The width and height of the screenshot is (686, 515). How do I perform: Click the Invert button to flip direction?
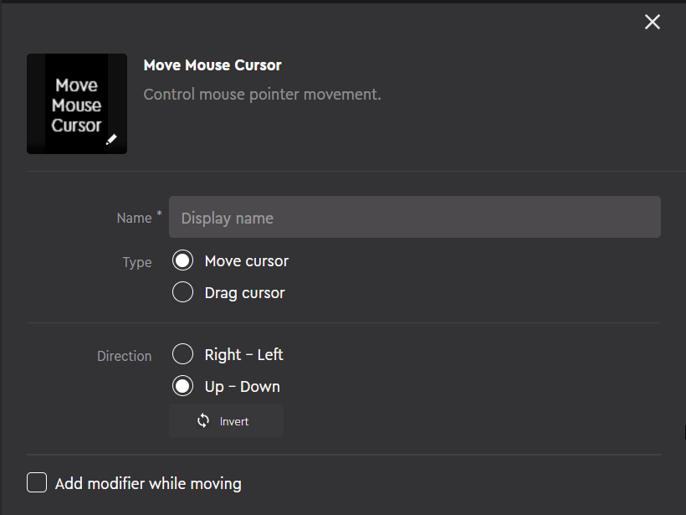(x=226, y=420)
